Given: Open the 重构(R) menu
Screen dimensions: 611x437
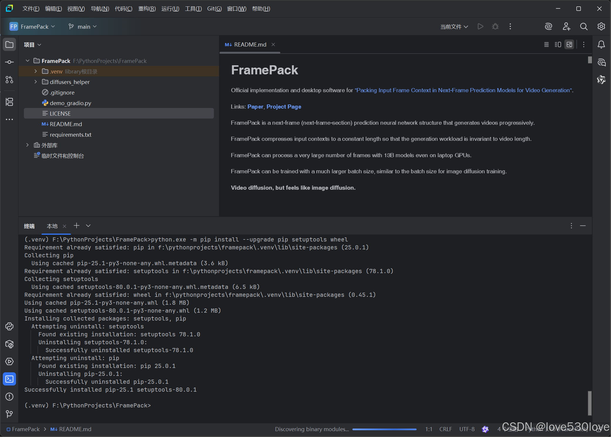Looking at the screenshot, I should (147, 9).
